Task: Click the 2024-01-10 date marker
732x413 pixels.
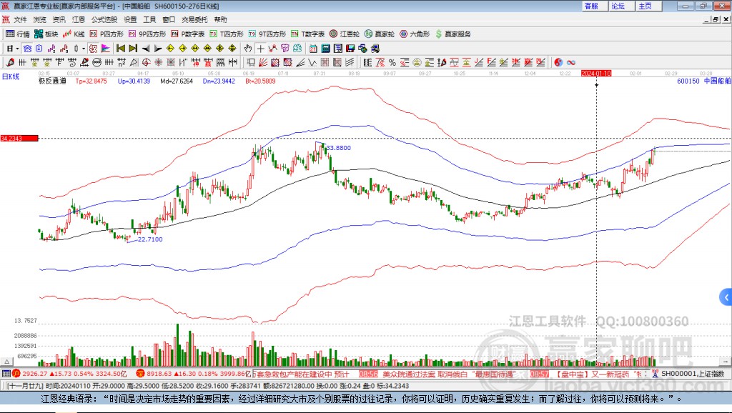Action: click(596, 74)
